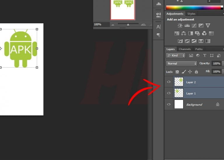Lock transparent pixels
Screen dimensions: 224x160
(x=177, y=72)
